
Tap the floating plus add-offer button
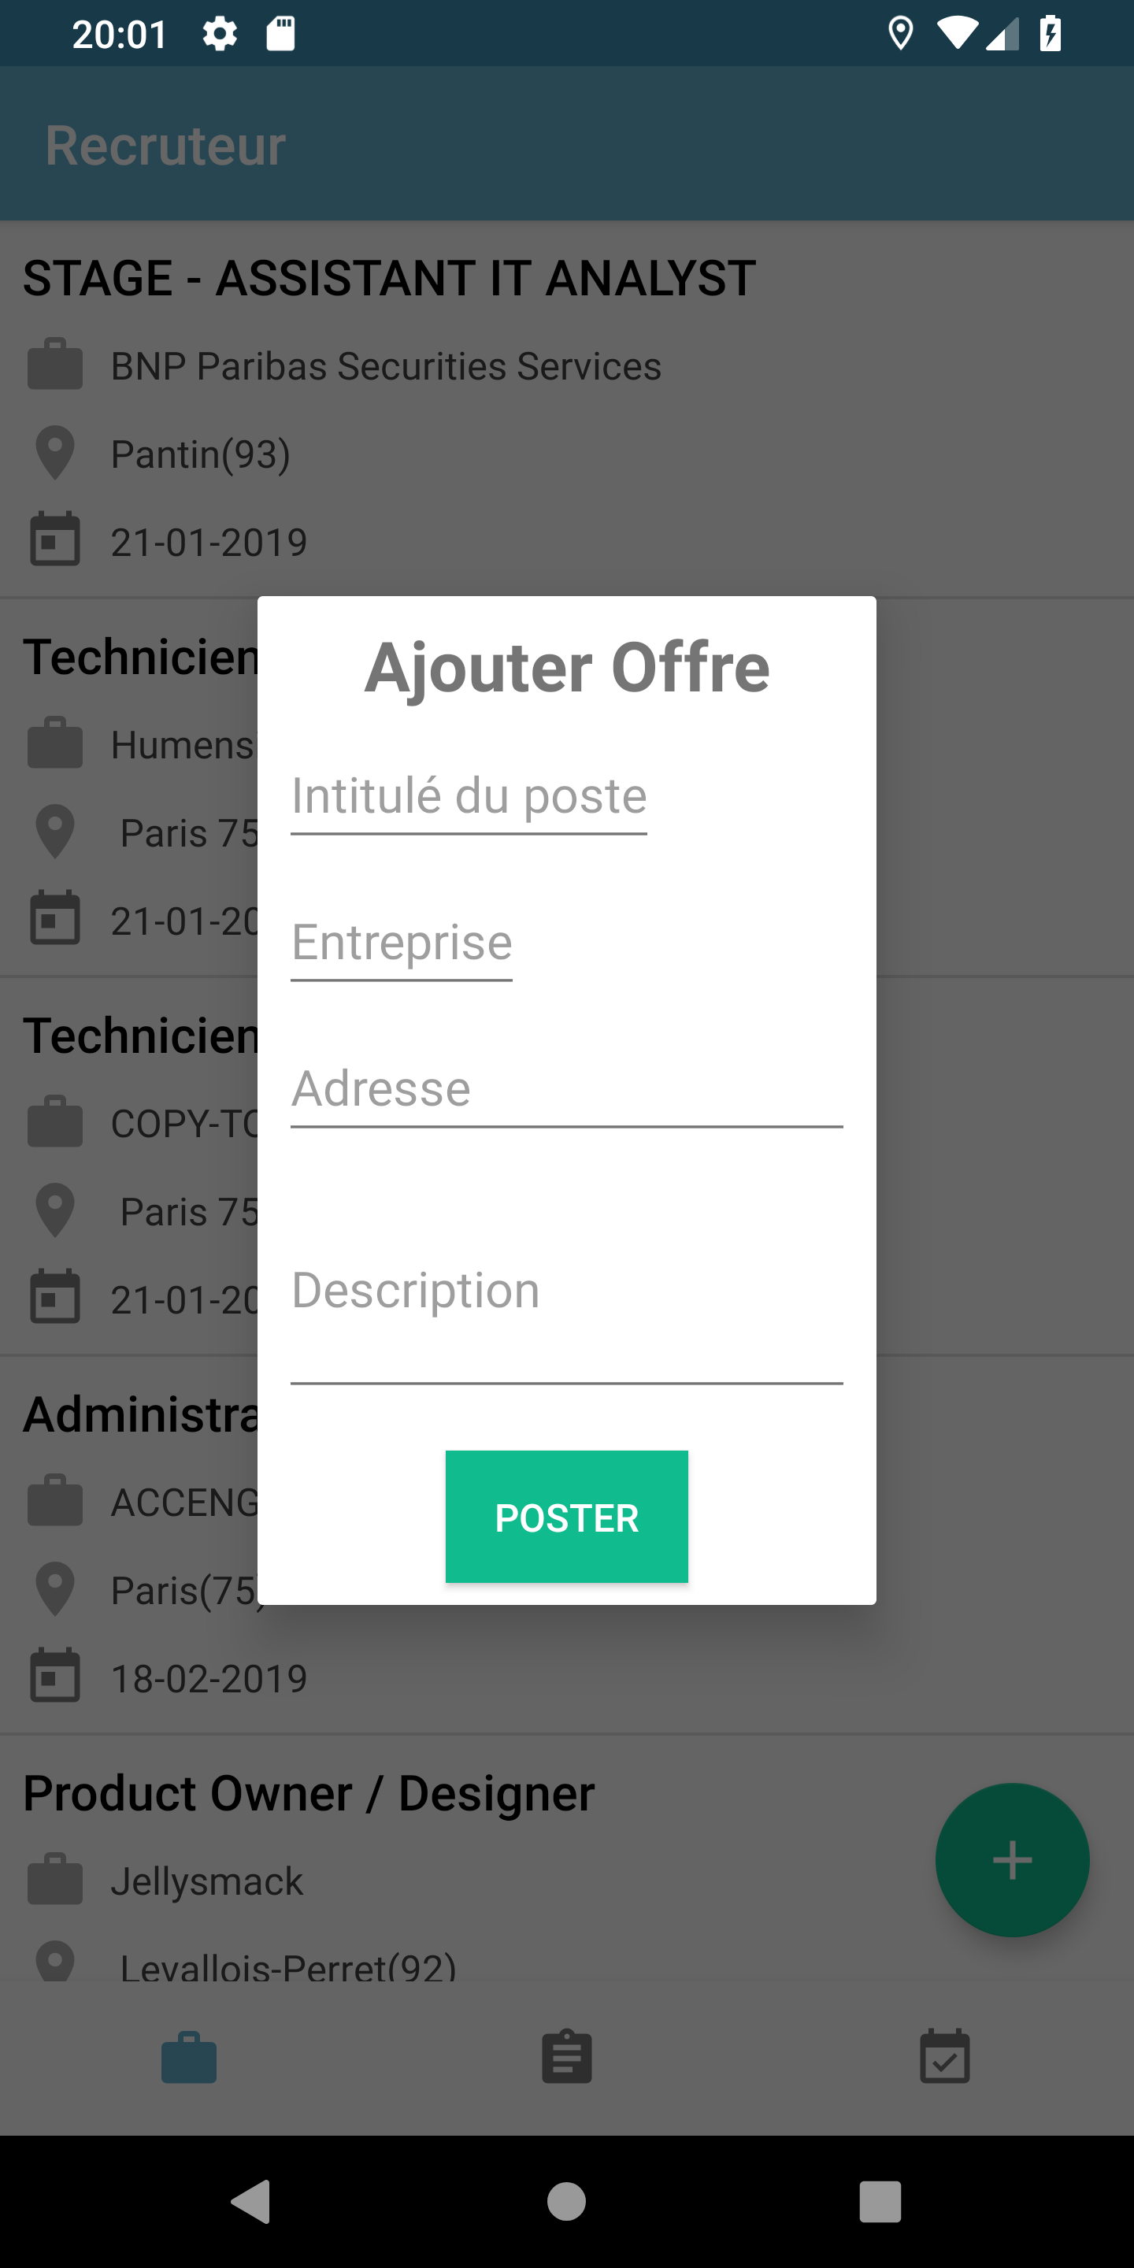tap(1012, 1859)
